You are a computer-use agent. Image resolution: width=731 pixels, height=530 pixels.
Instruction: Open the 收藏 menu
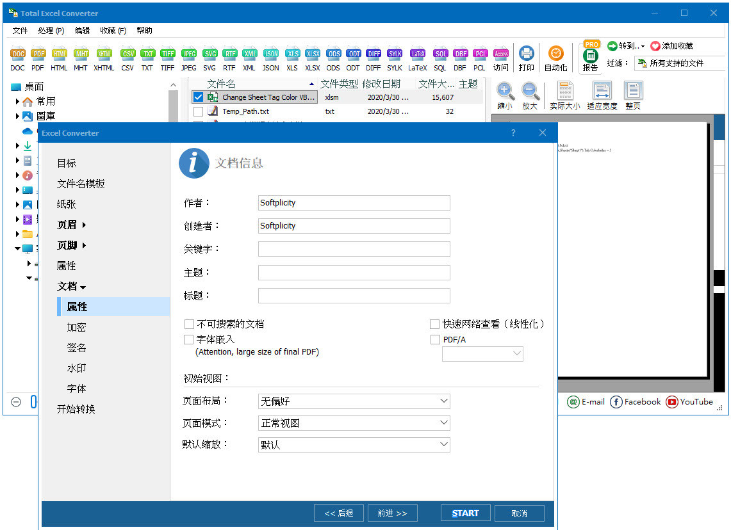pos(113,30)
